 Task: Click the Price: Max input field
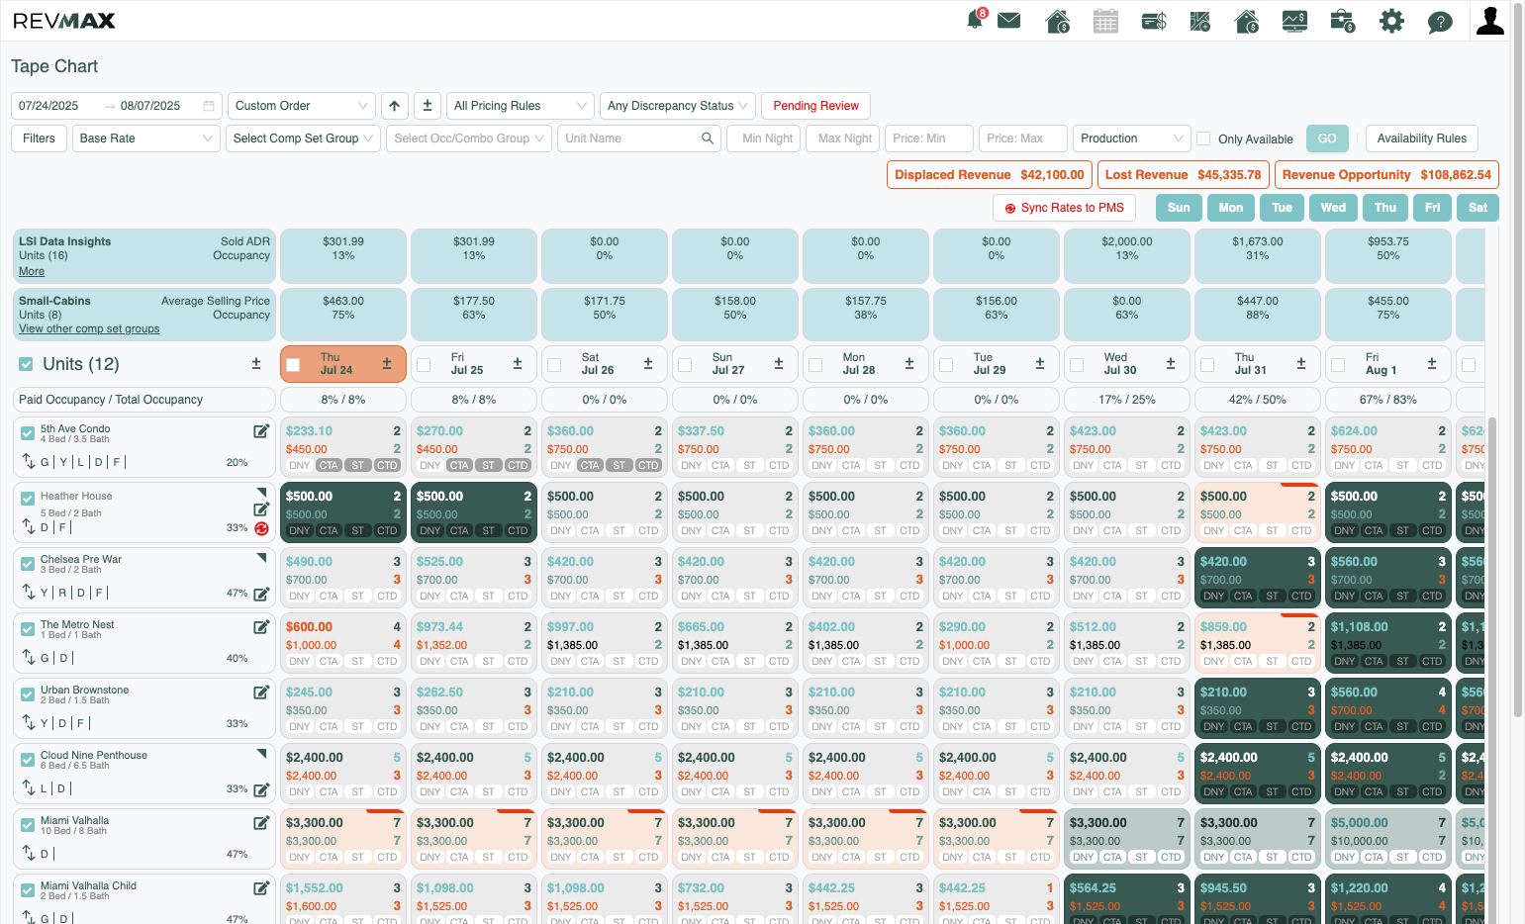1023,139
